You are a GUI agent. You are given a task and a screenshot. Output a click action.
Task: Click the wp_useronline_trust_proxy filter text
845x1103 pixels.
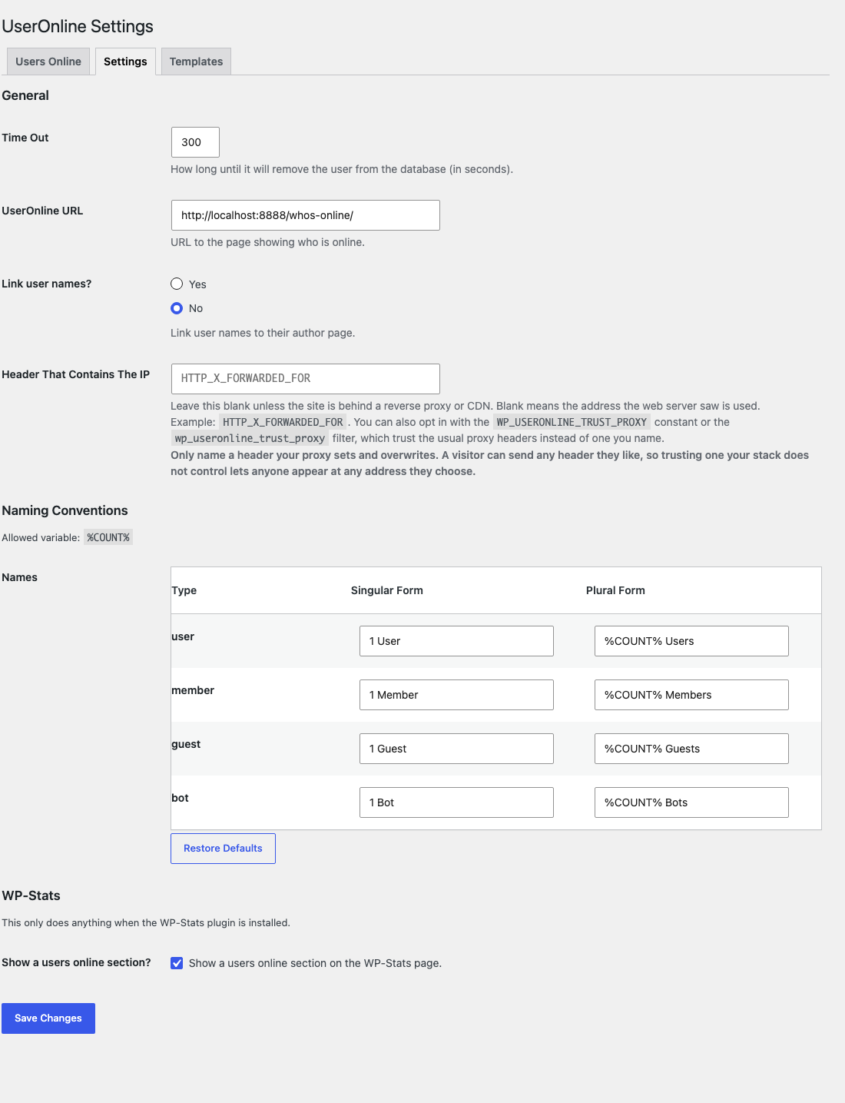click(250, 438)
